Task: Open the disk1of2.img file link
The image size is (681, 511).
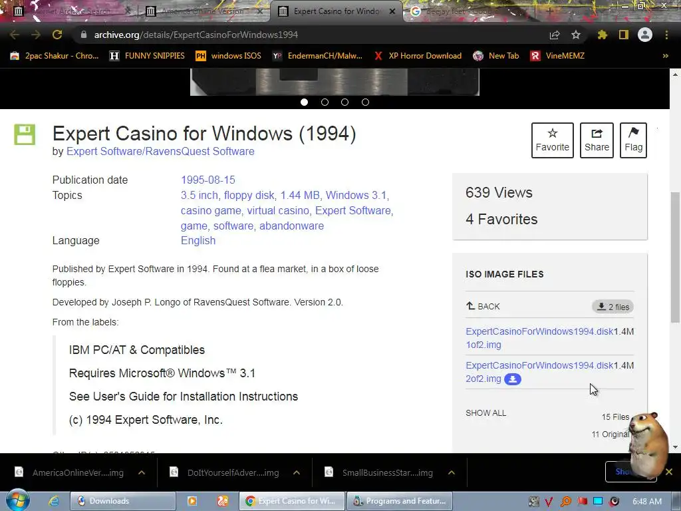Action: click(x=539, y=338)
